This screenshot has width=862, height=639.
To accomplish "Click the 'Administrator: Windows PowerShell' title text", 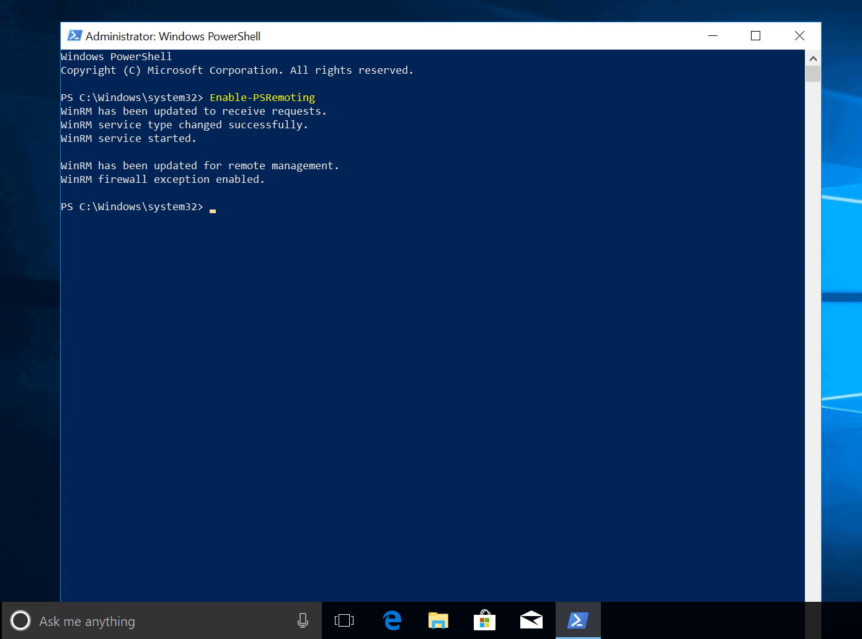I will (x=173, y=37).
